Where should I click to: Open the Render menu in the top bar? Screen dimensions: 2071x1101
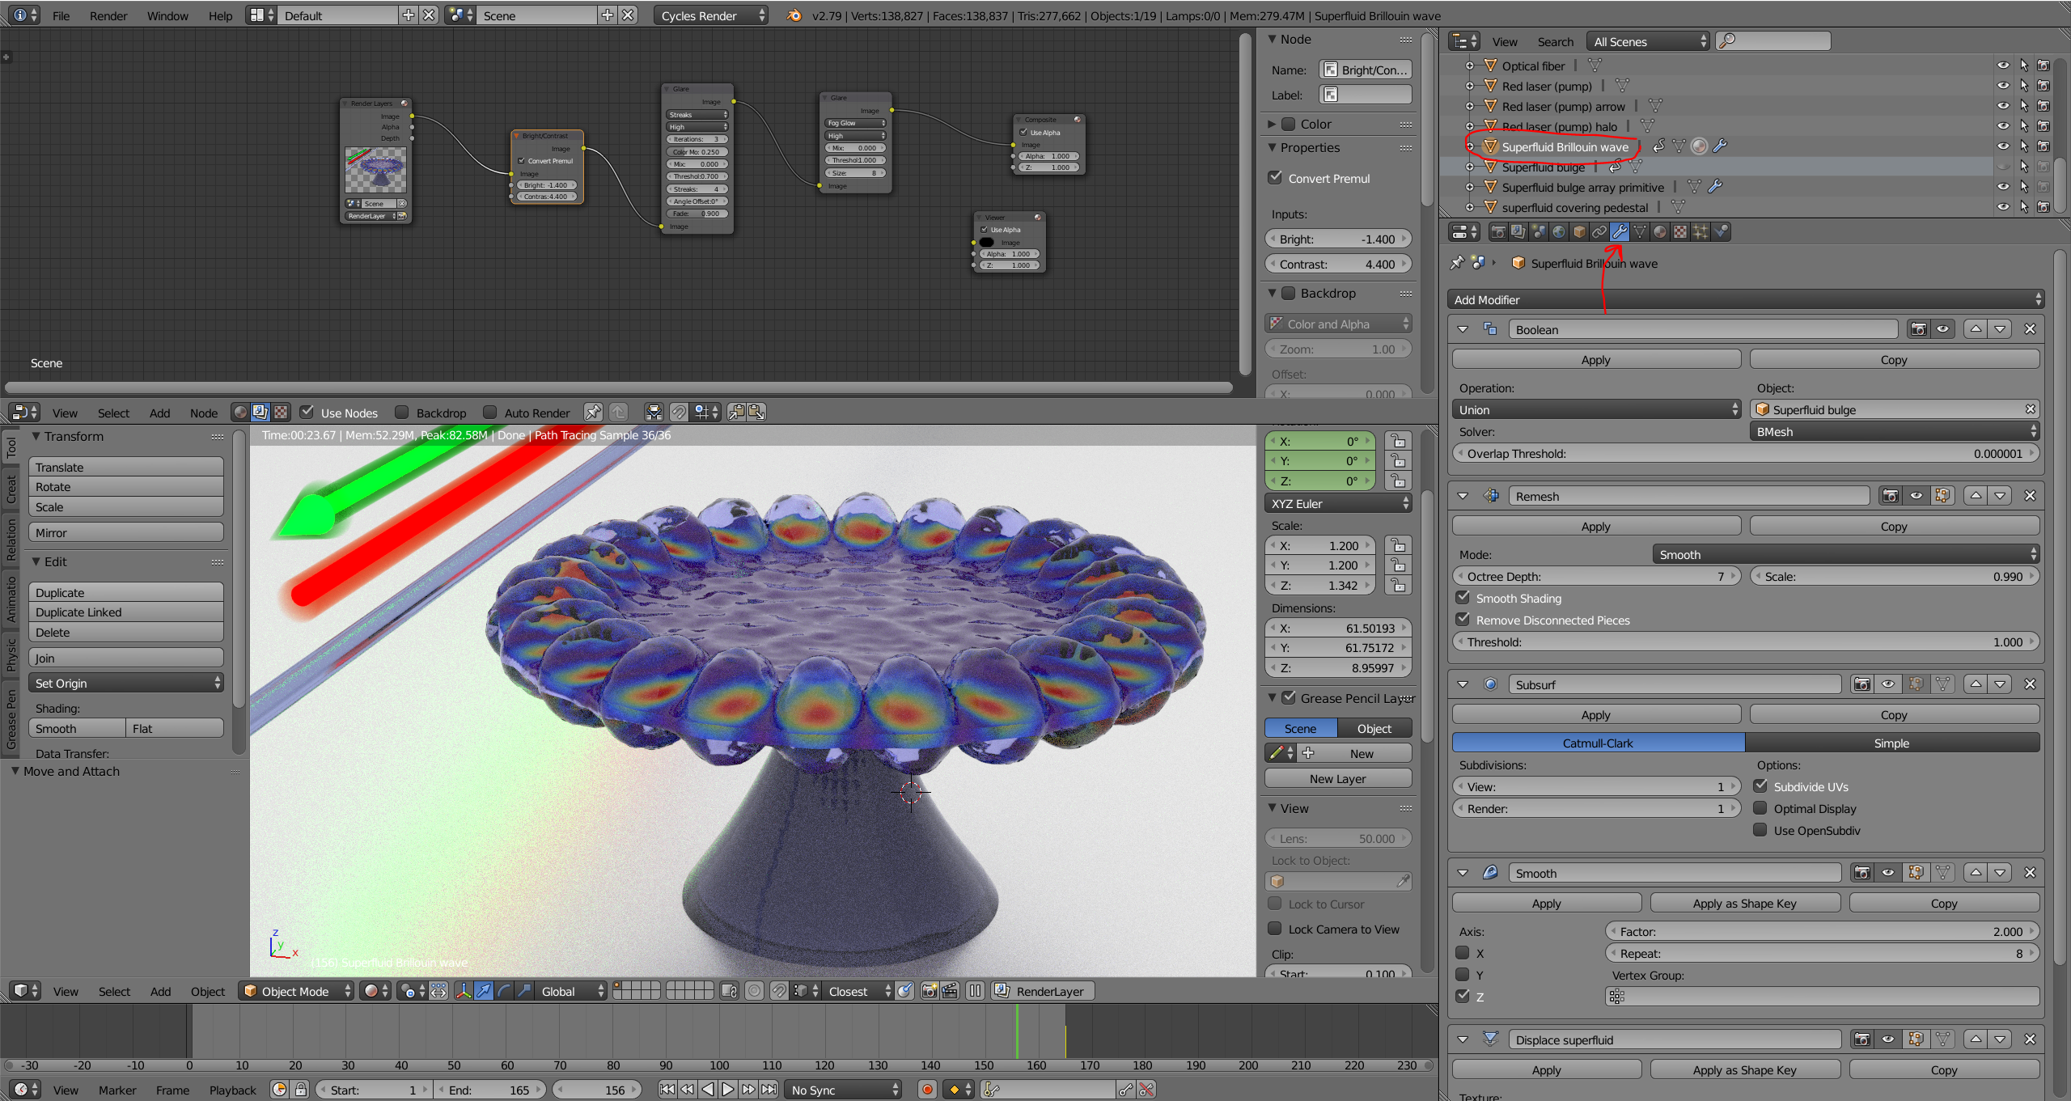108,15
